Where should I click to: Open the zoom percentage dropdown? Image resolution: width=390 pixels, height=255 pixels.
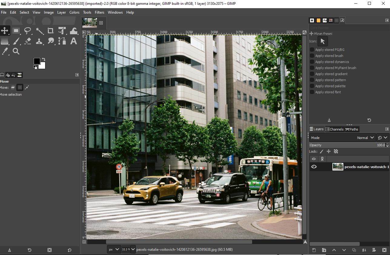coord(133,249)
